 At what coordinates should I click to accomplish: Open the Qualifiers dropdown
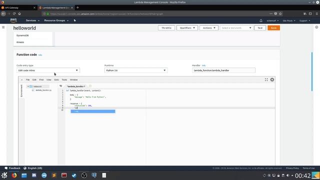(x=187, y=28)
